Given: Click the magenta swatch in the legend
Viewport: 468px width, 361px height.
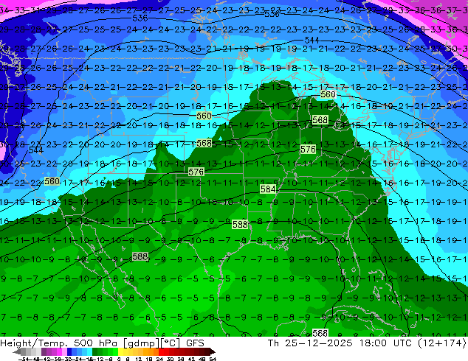Looking at the screenshot, I should point(59,352).
